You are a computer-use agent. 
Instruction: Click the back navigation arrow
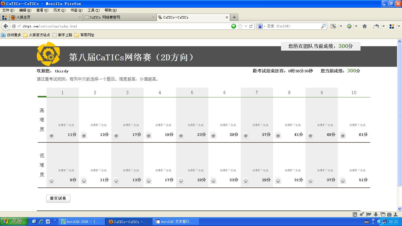pyautogui.click(x=6, y=26)
